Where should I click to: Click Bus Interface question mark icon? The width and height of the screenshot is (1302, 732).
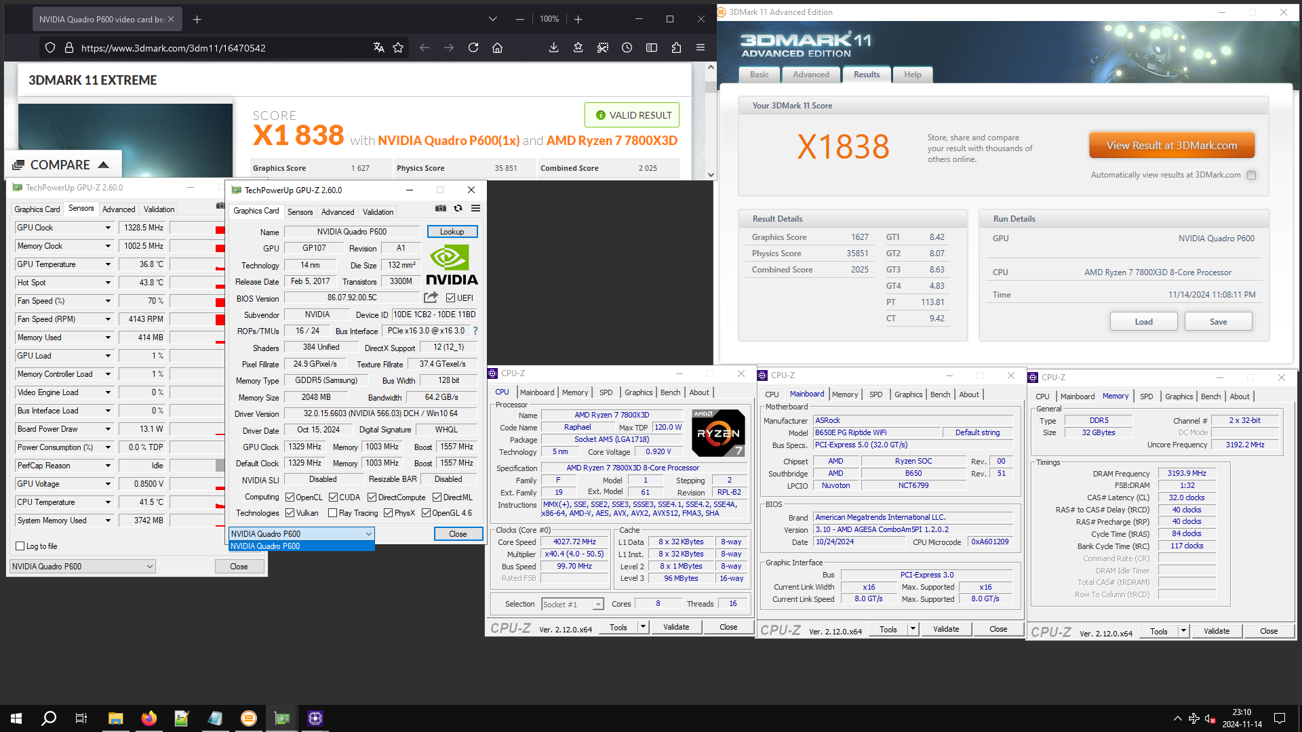[x=475, y=331]
